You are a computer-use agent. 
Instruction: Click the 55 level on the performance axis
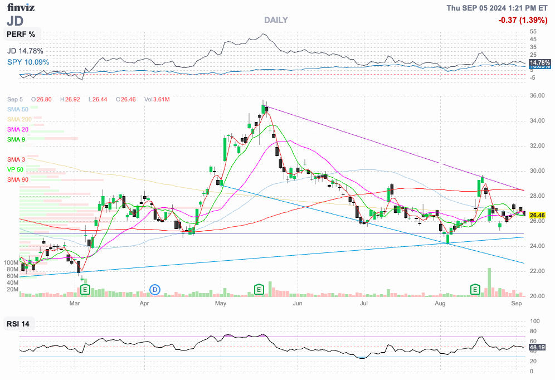click(533, 32)
